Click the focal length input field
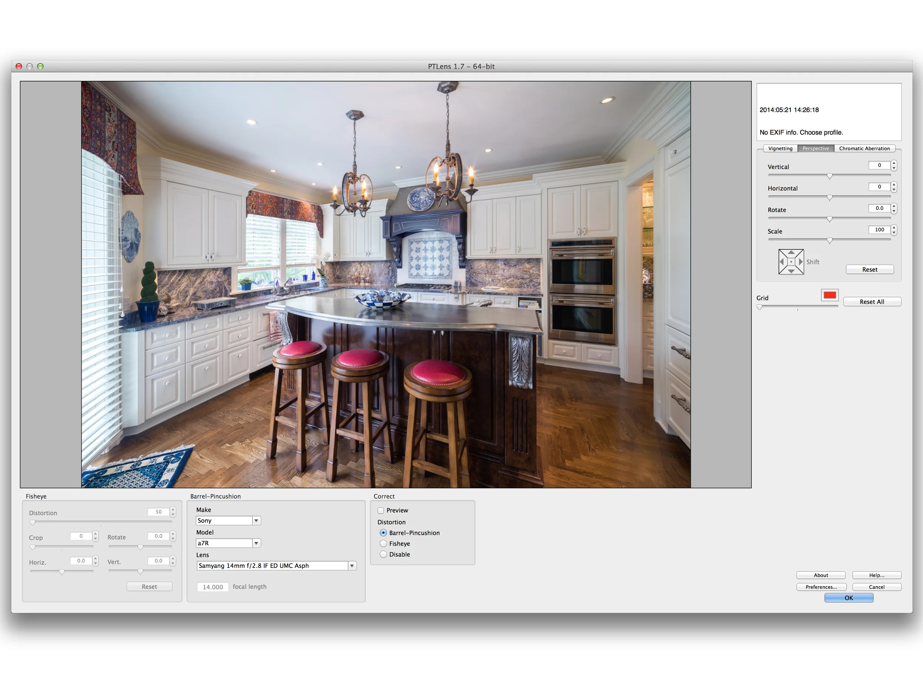This screenshot has height=692, width=923. click(x=213, y=587)
